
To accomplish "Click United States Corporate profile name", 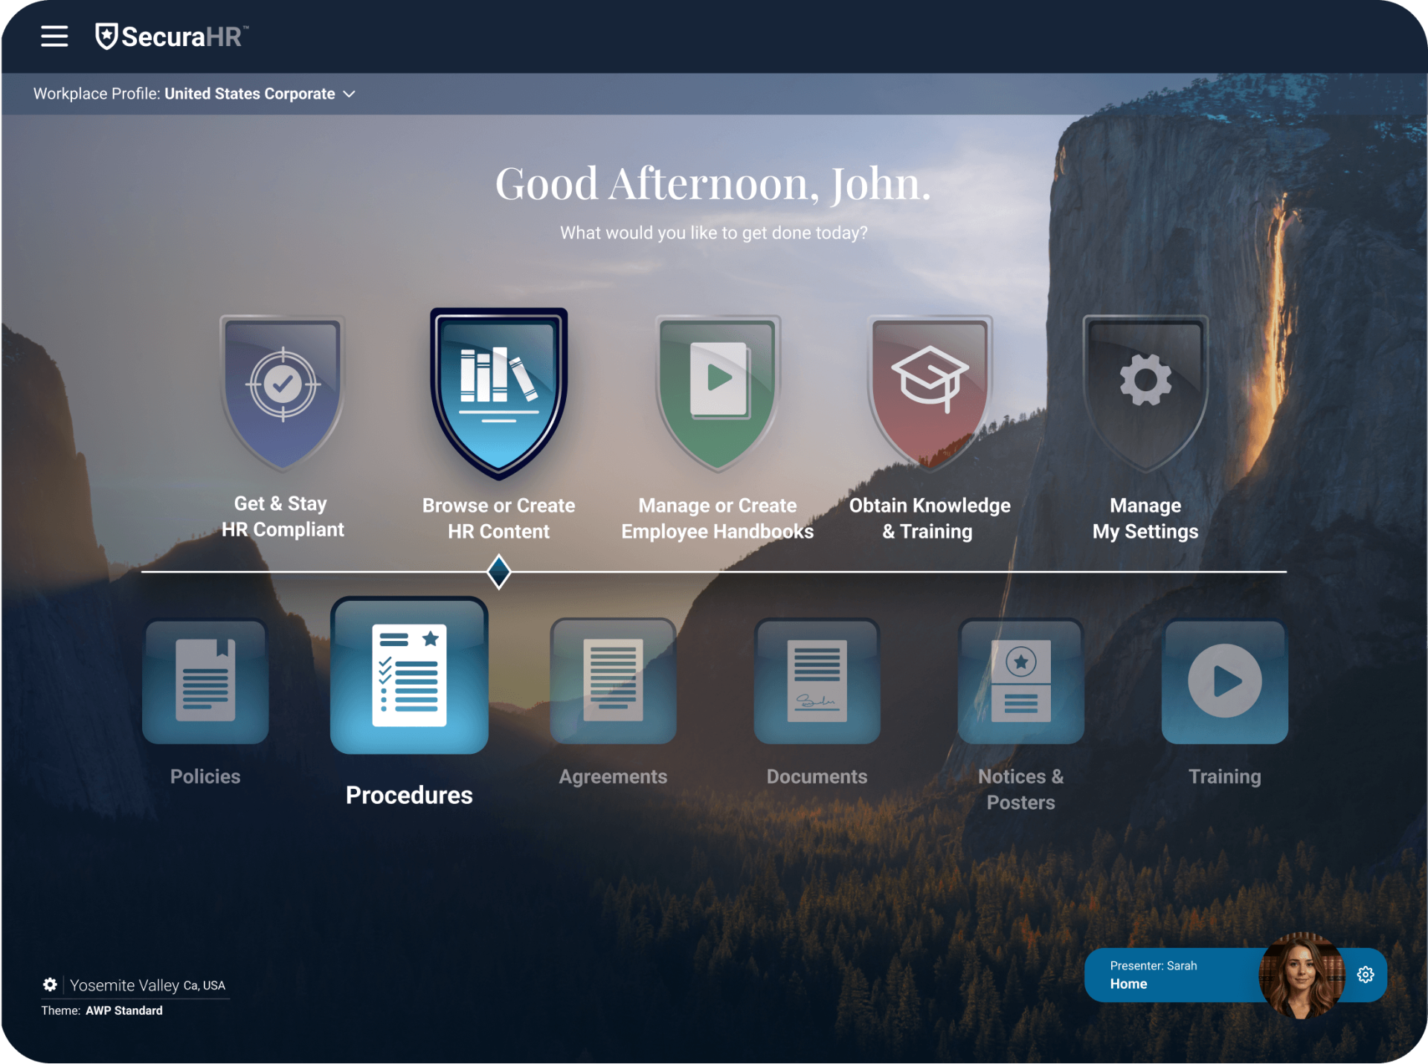I will point(249,94).
